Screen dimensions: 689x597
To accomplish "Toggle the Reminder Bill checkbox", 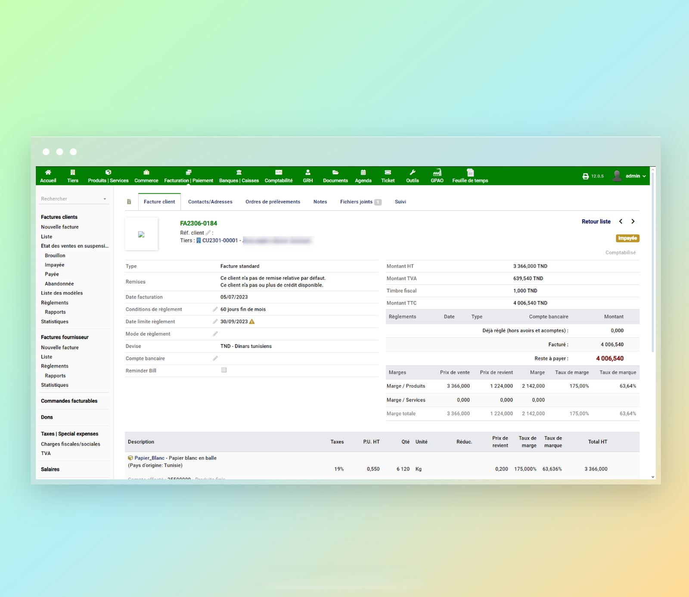I will tap(224, 370).
